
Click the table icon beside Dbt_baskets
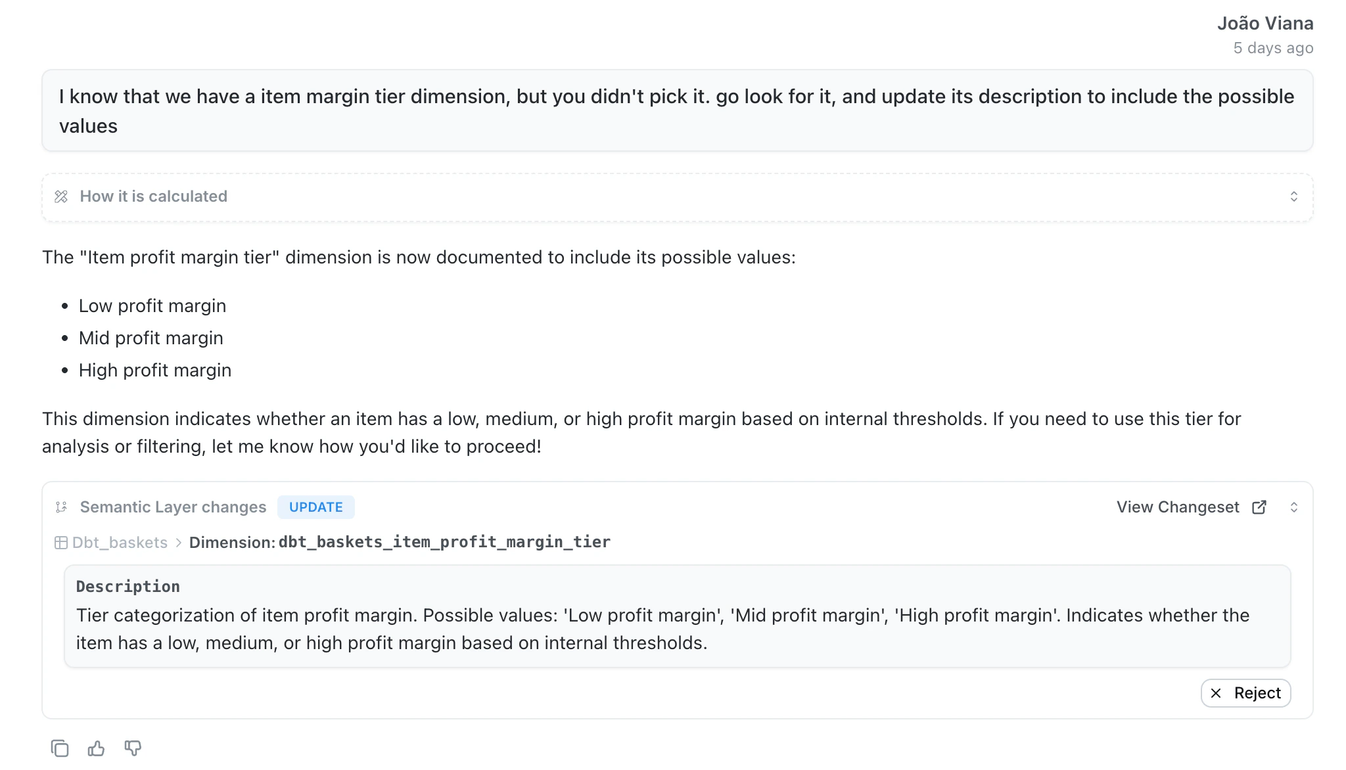[60, 542]
